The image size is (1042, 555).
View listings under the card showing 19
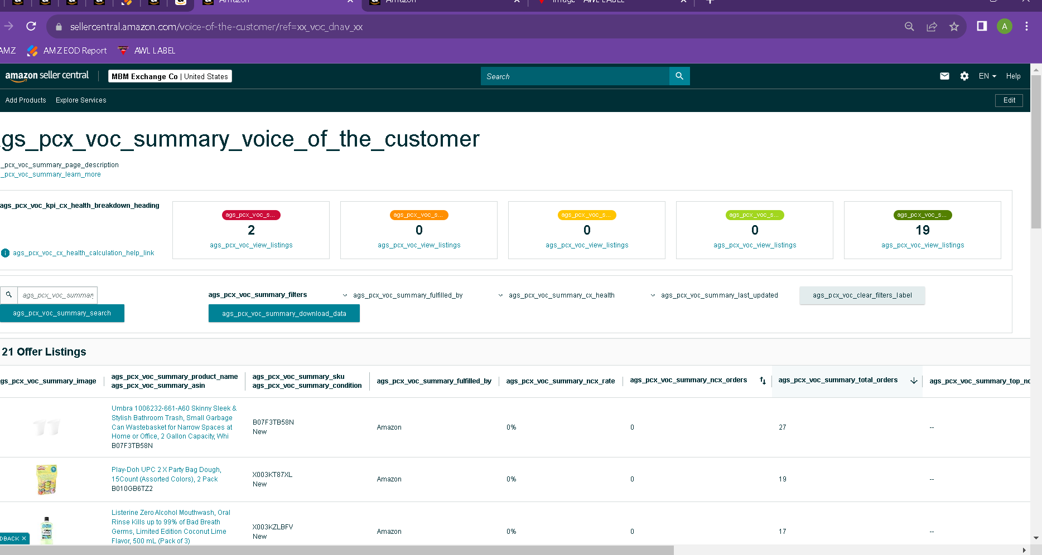pyautogui.click(x=923, y=245)
